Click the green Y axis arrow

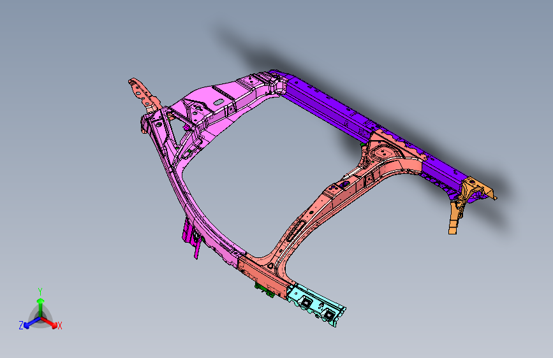[x=41, y=308]
